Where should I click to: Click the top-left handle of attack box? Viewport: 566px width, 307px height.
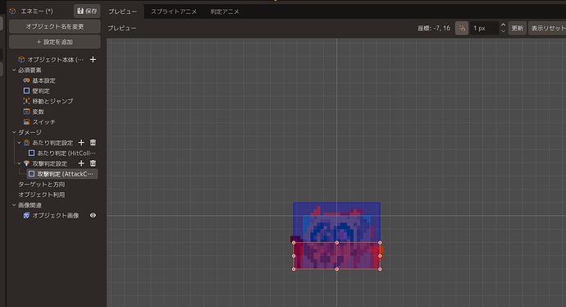click(294, 243)
